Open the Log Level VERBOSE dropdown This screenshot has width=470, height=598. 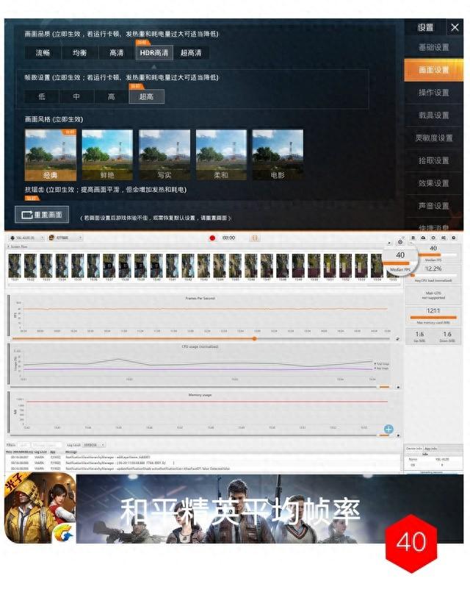coord(94,445)
